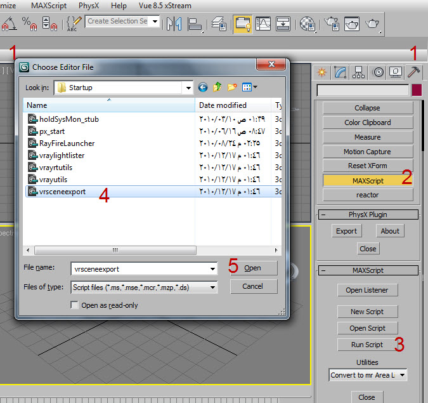The width and height of the screenshot is (428, 403).
Task: Open the Schematic View icon
Action: (283, 23)
